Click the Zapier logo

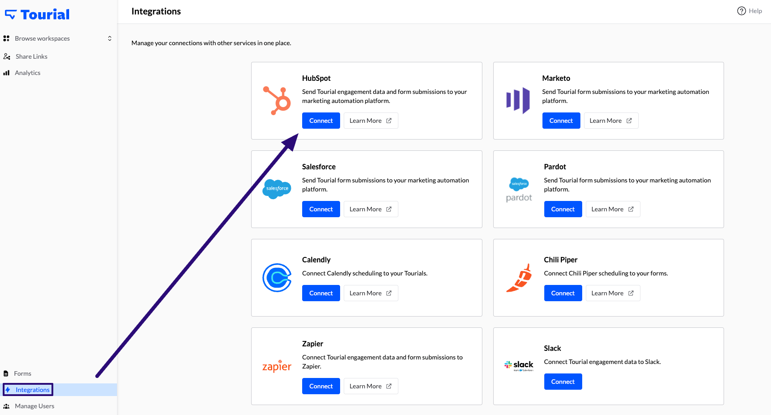tap(277, 366)
